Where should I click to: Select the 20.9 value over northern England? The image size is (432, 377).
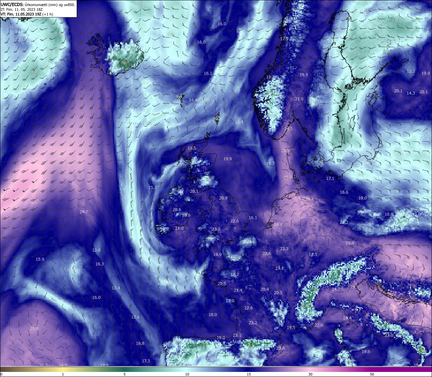pos(223,198)
